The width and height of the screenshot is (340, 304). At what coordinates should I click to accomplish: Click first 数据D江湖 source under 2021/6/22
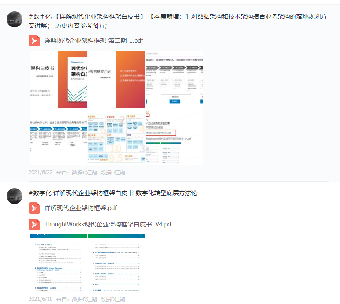point(84,172)
